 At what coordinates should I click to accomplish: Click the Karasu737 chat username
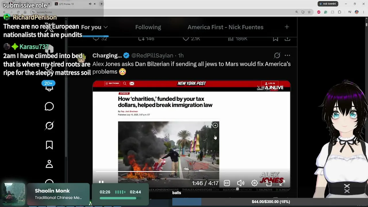[x=34, y=47]
